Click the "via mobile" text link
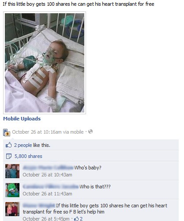This screenshot has width=184, height=221. click(73, 132)
